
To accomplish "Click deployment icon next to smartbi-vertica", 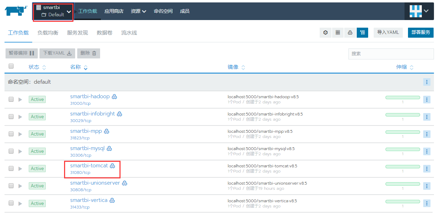I will pos(112,200).
